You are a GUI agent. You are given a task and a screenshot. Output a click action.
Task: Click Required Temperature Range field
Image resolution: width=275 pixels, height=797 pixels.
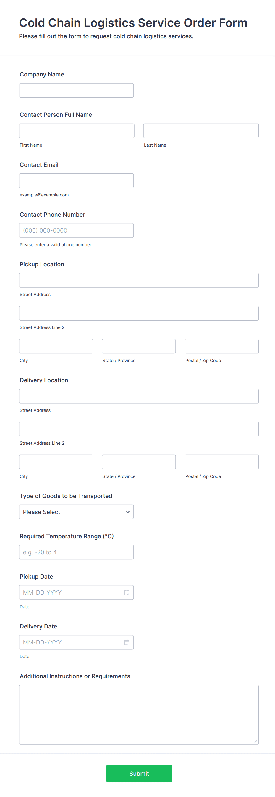(x=76, y=552)
